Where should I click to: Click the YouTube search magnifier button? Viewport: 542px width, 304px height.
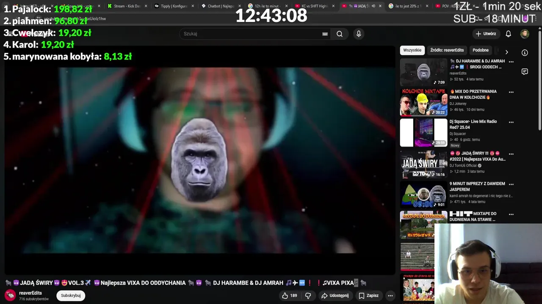click(x=340, y=34)
